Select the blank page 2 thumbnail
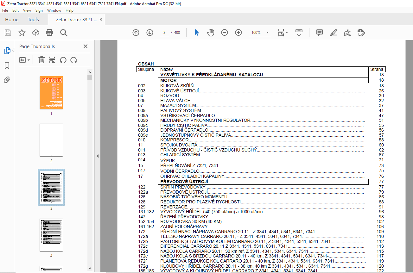Viewport: 413px width, 273px height. point(51,140)
